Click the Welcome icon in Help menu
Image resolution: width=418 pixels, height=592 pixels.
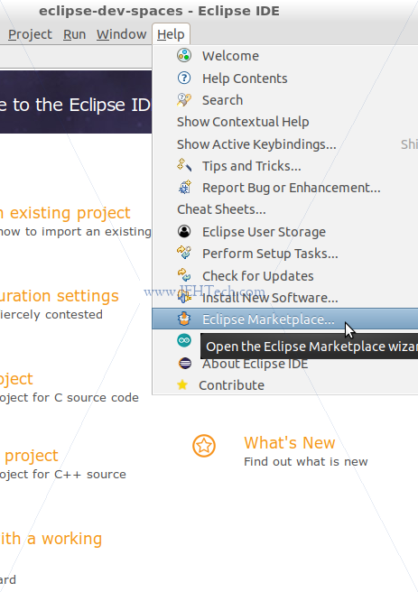[184, 56]
